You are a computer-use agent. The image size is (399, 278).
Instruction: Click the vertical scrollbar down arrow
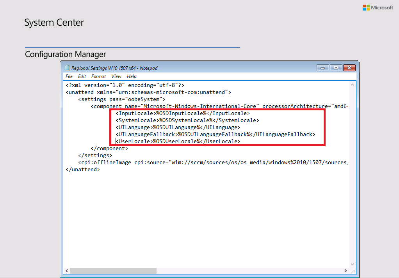(352, 264)
